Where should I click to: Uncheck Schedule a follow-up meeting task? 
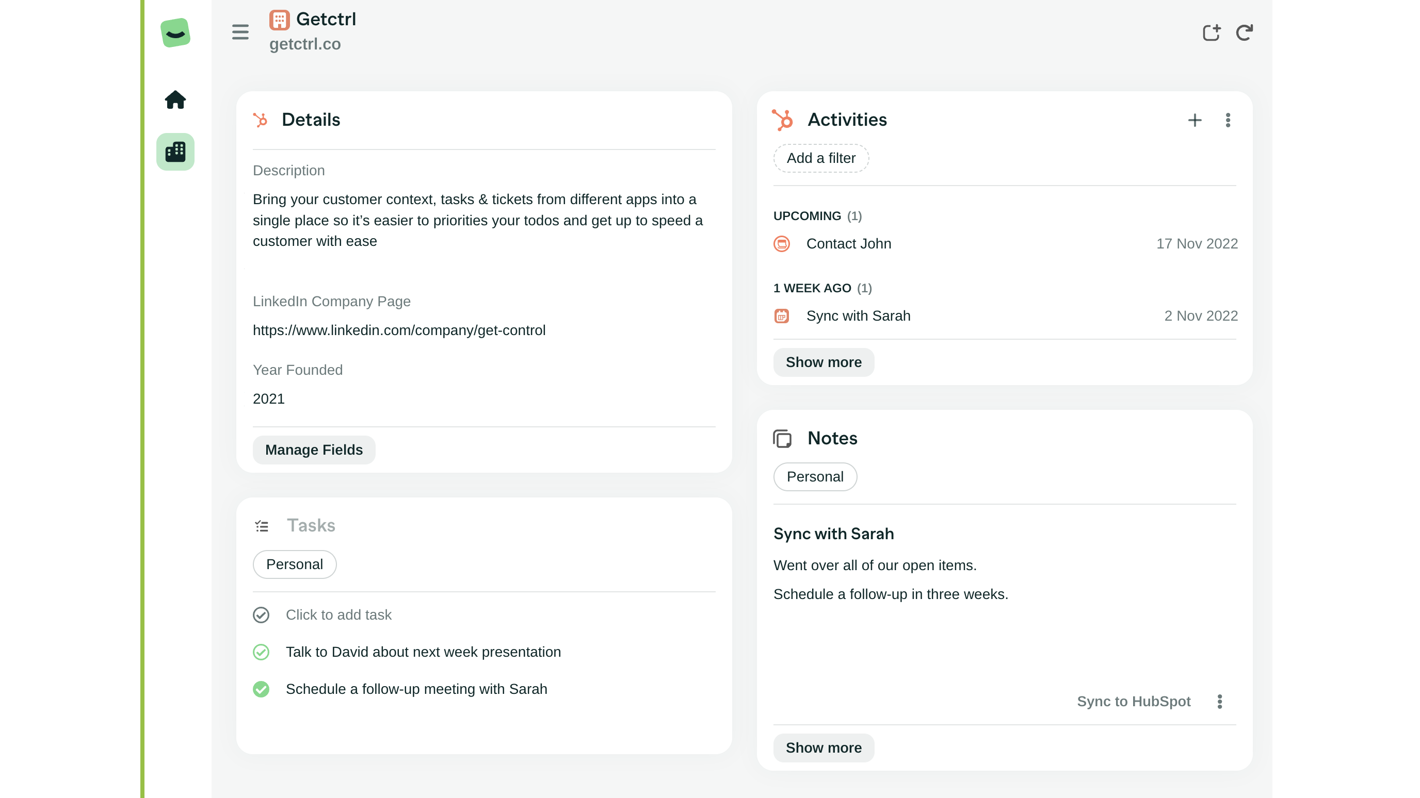coord(261,689)
